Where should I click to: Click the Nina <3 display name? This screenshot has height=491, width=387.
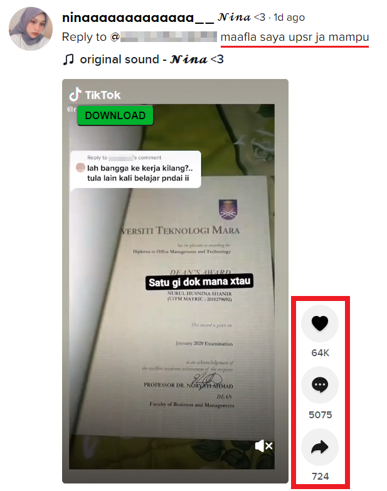coord(241,17)
